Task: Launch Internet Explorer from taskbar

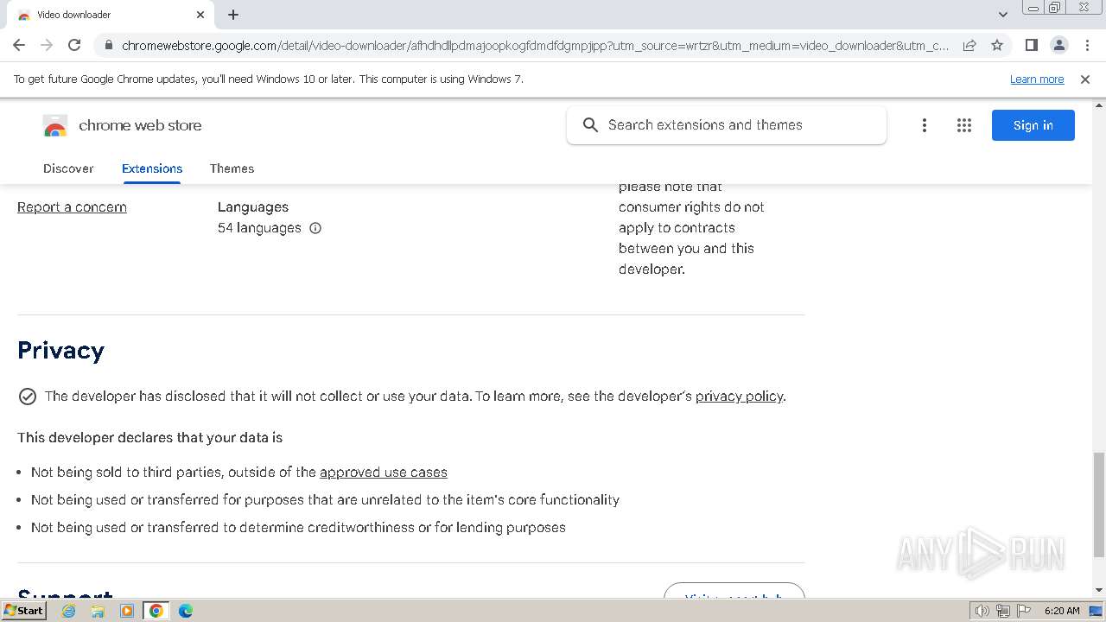Action: point(68,611)
